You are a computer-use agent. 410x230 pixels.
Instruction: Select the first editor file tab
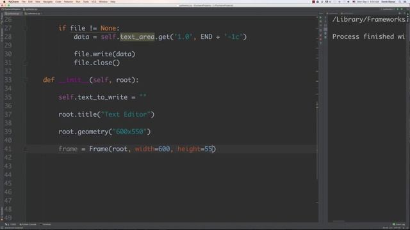click(13, 13)
